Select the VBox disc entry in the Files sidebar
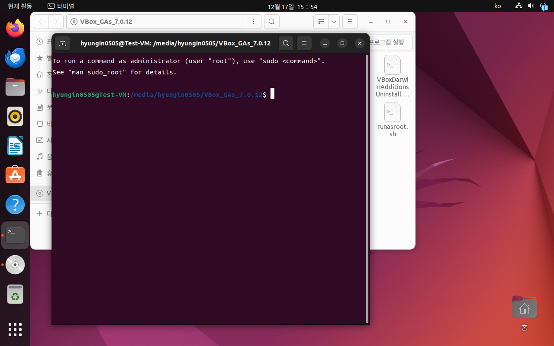Viewport: 554px width, 346px height. (41, 193)
